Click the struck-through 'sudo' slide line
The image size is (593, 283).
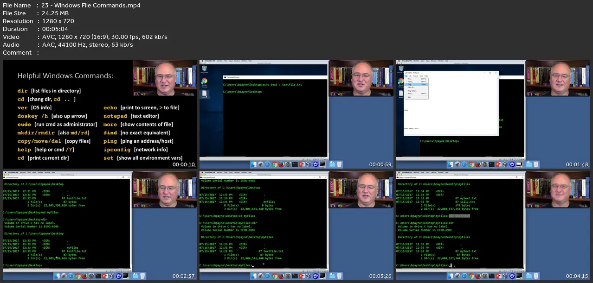(x=58, y=124)
